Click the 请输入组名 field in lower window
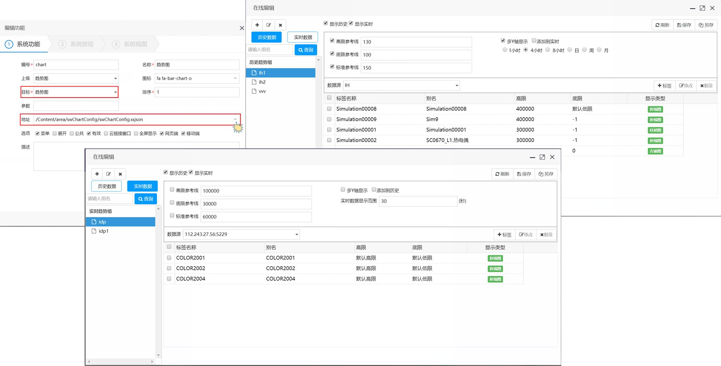The height and width of the screenshot is (366, 721). point(109,199)
